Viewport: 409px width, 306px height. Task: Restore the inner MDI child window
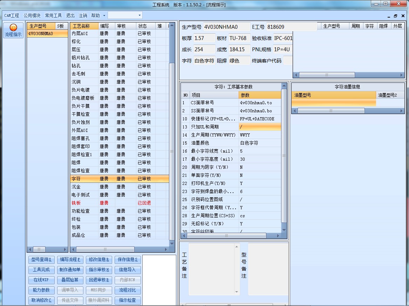coord(395,16)
